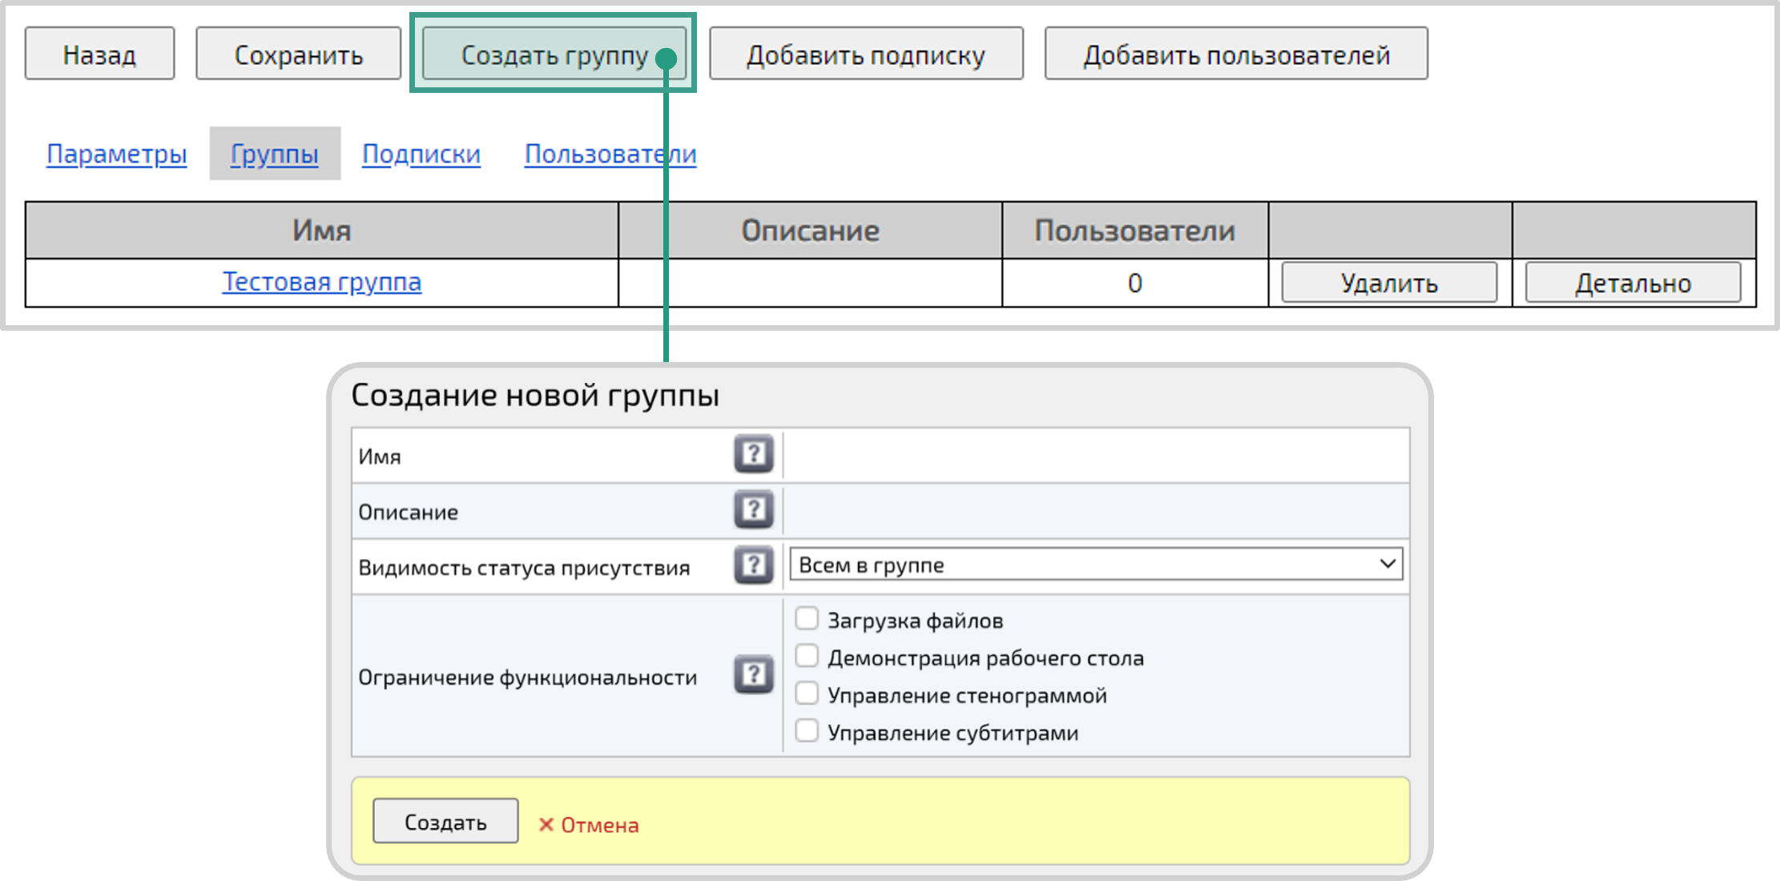
Task: Switch to the Параметры tab
Action: click(115, 154)
